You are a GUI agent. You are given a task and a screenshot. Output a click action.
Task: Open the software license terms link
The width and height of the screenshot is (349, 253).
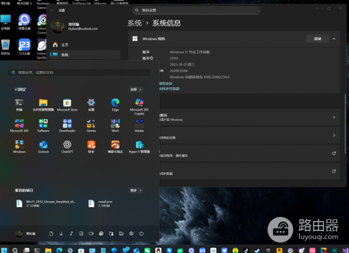pyautogui.click(x=169, y=89)
